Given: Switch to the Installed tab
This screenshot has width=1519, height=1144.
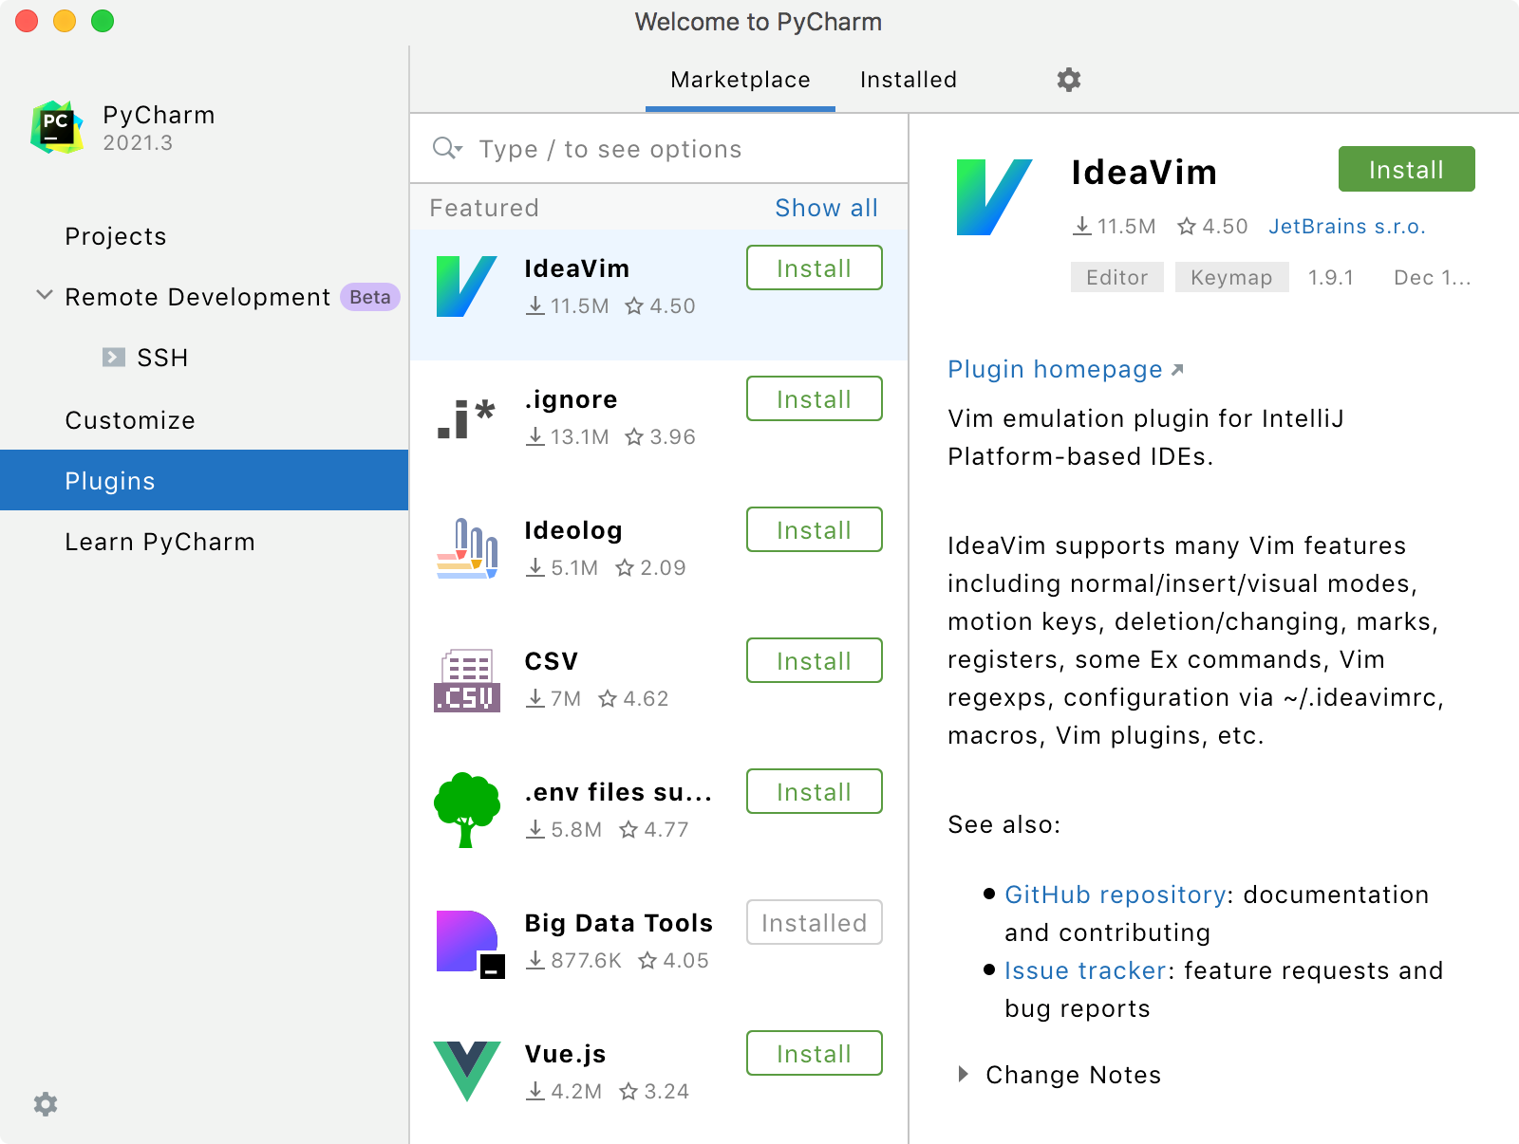Looking at the screenshot, I should click(907, 80).
